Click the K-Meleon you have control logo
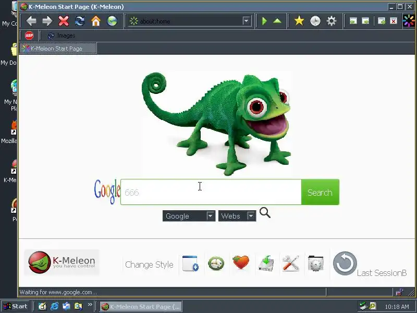 (x=62, y=262)
